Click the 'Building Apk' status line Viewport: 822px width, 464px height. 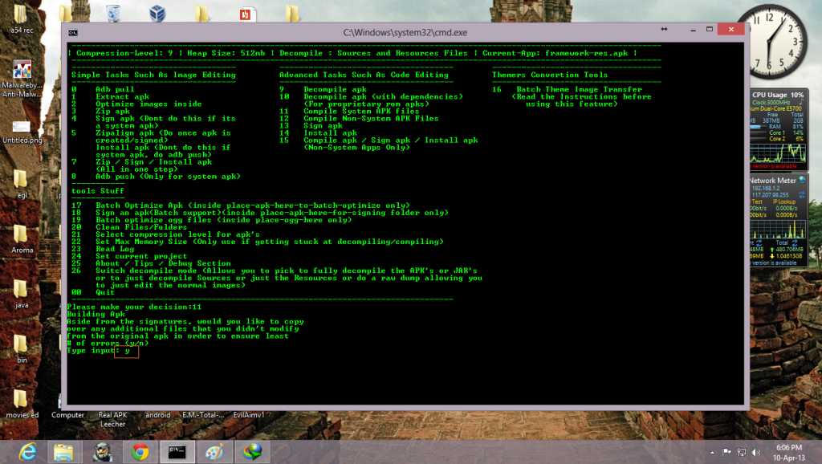click(x=96, y=315)
